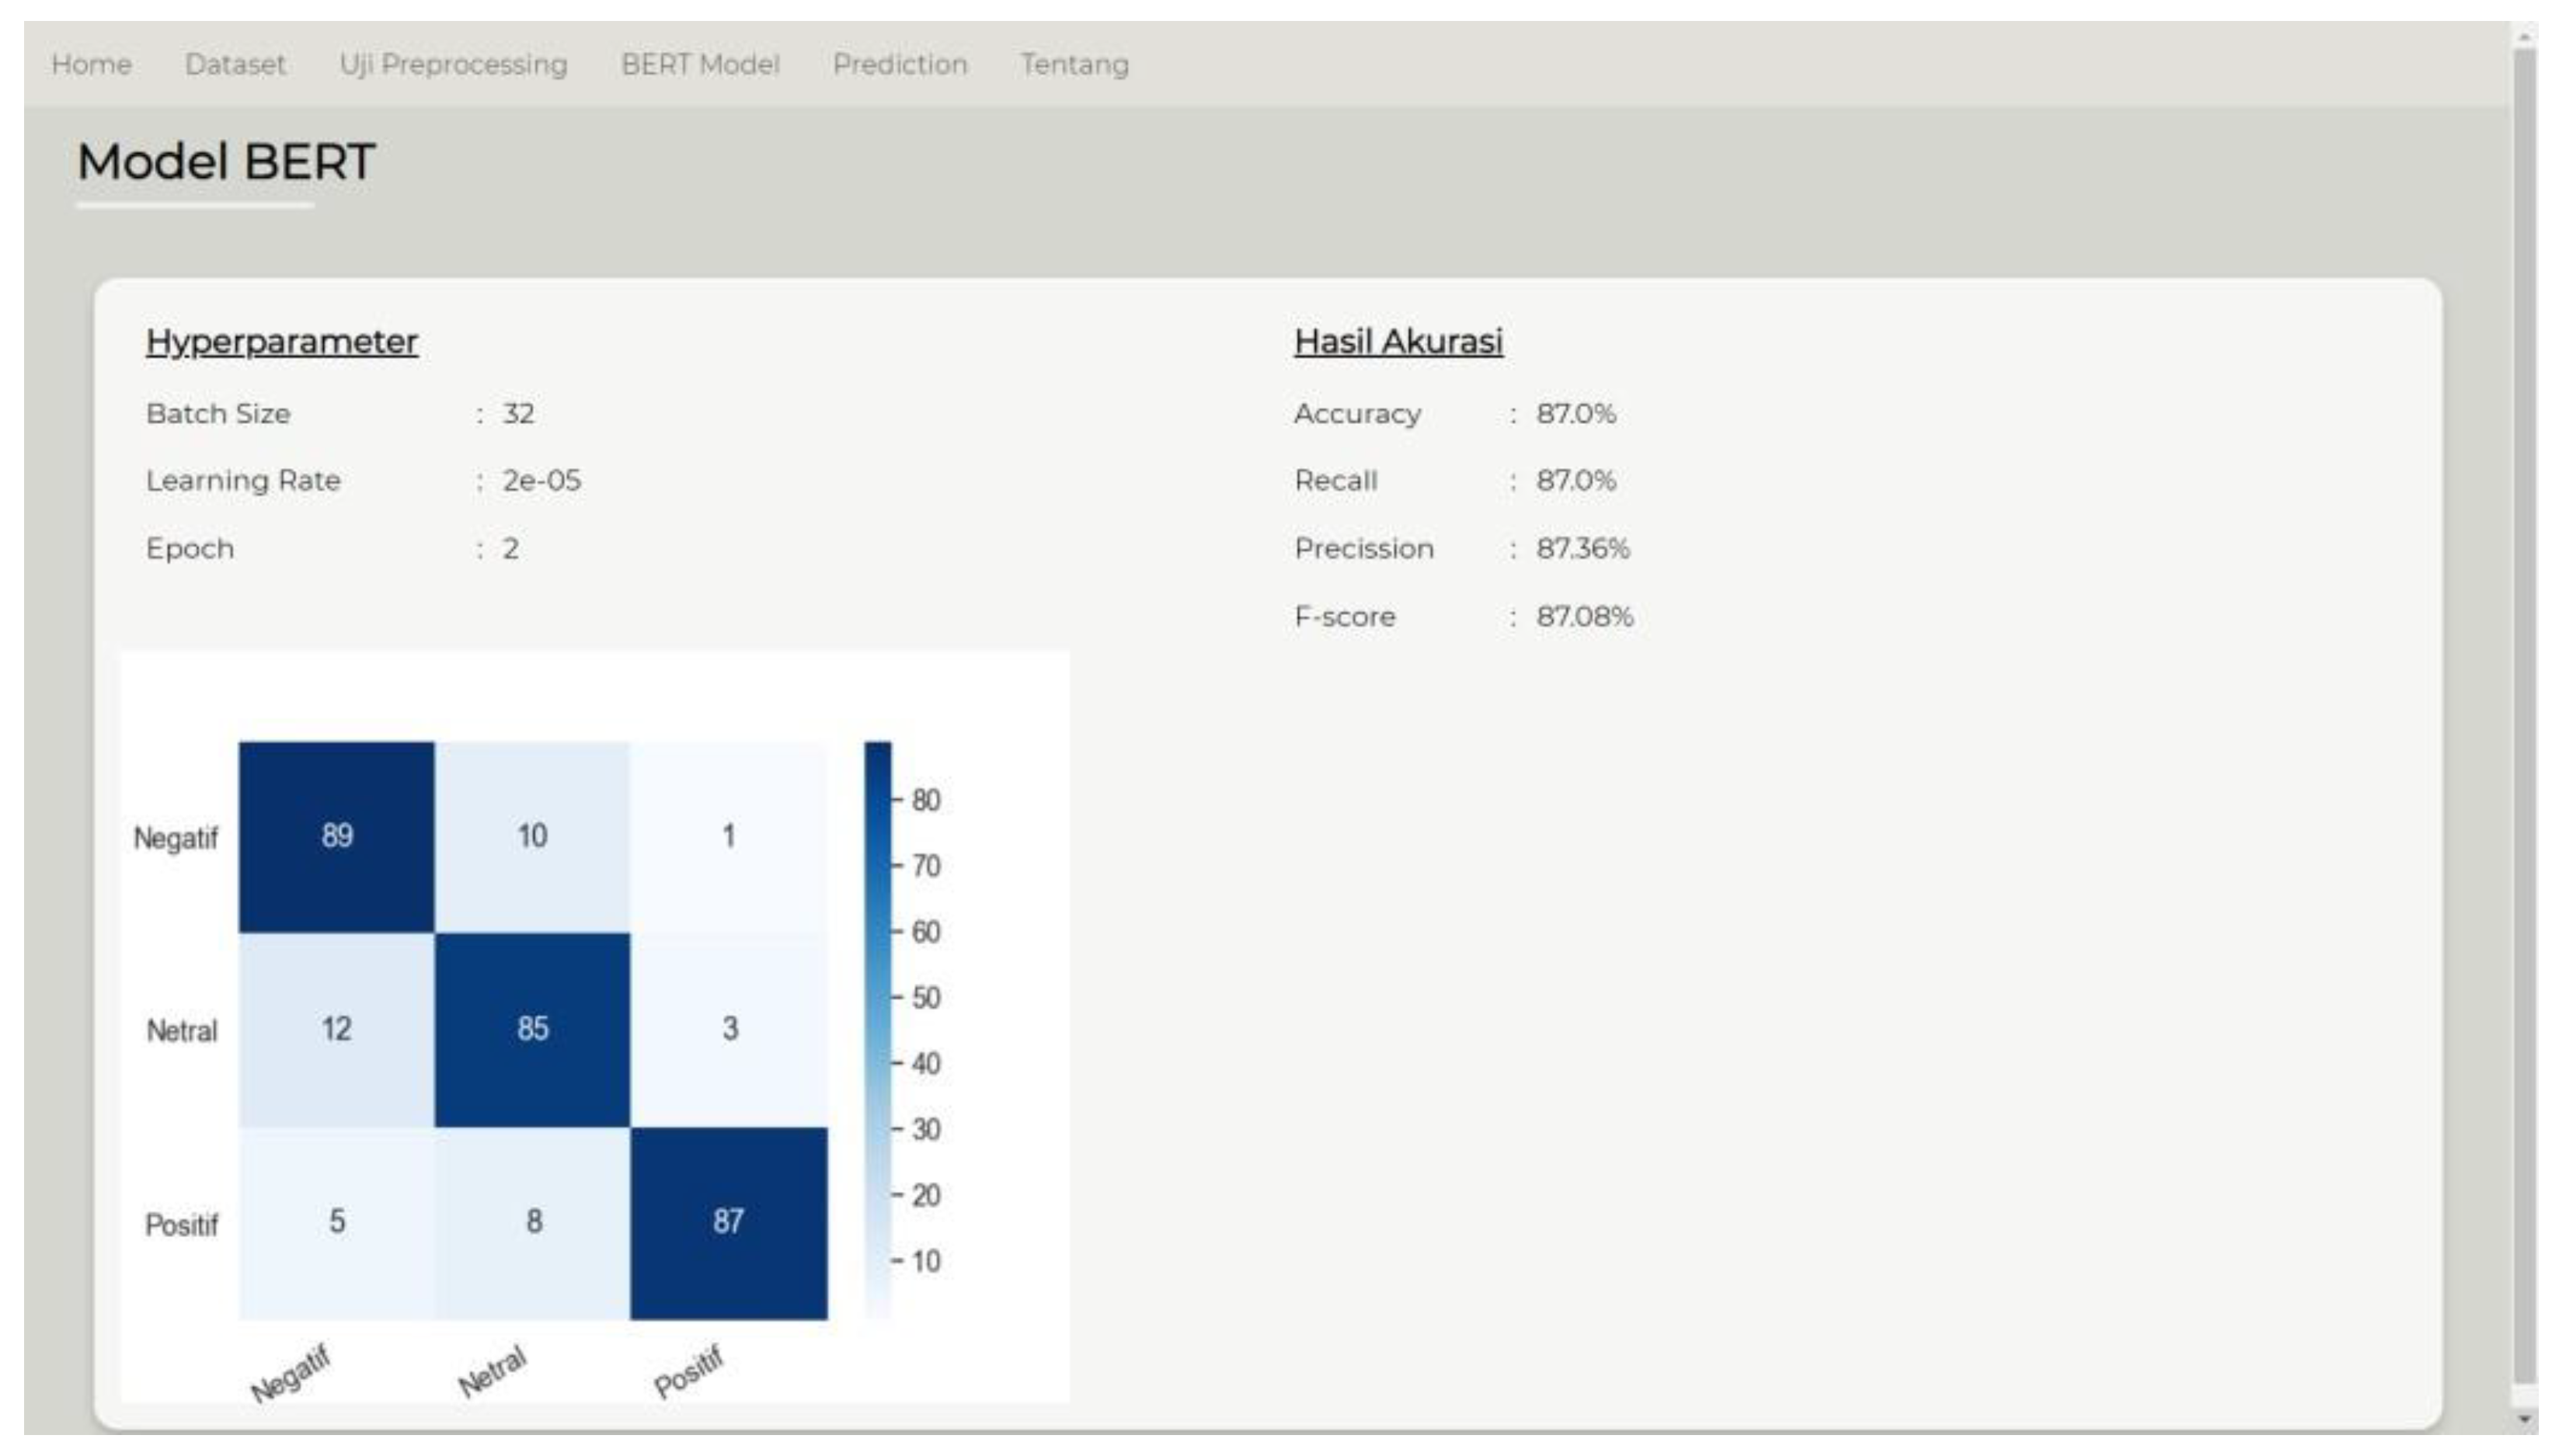This screenshot has height=1456, width=2559.
Task: Go to the Dataset page
Action: tap(235, 65)
